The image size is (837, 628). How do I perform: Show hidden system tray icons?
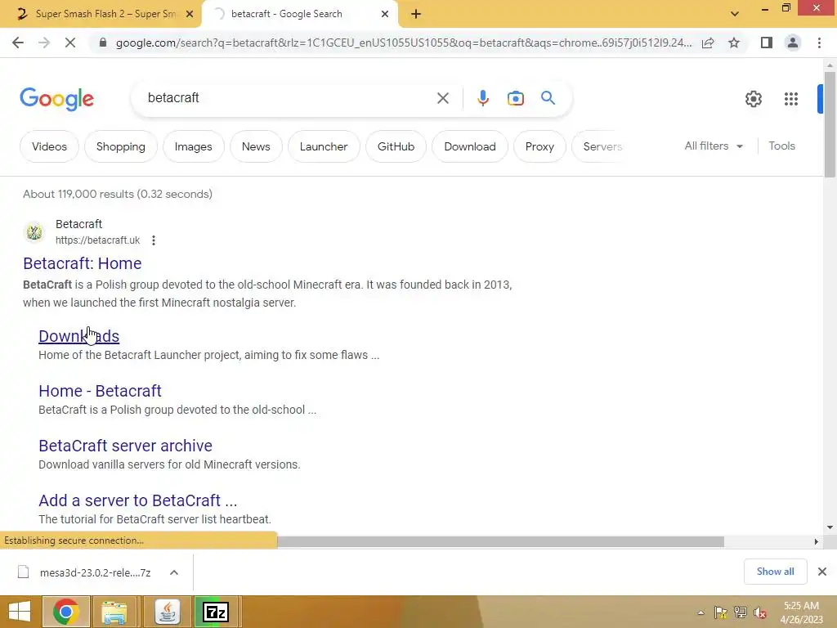(x=700, y=612)
